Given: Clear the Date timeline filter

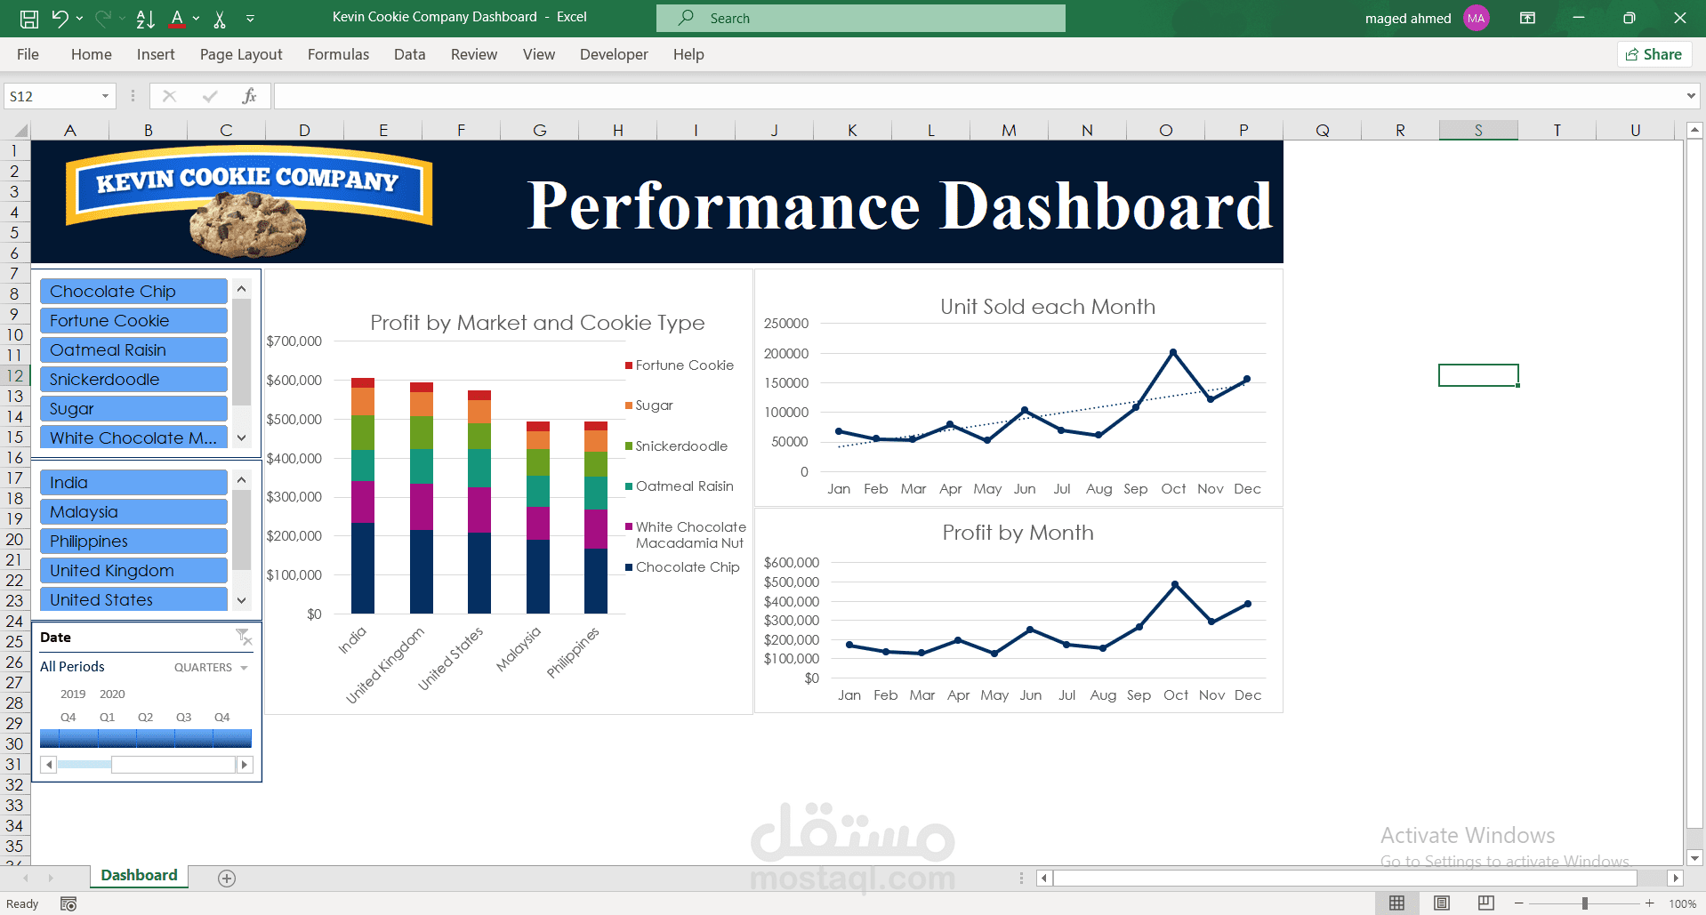Looking at the screenshot, I should pyautogui.click(x=244, y=636).
